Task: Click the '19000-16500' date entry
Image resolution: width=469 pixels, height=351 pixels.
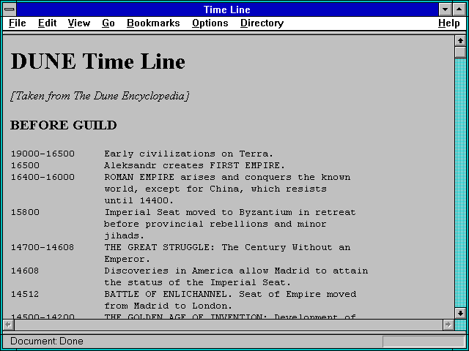Action: click(43, 154)
